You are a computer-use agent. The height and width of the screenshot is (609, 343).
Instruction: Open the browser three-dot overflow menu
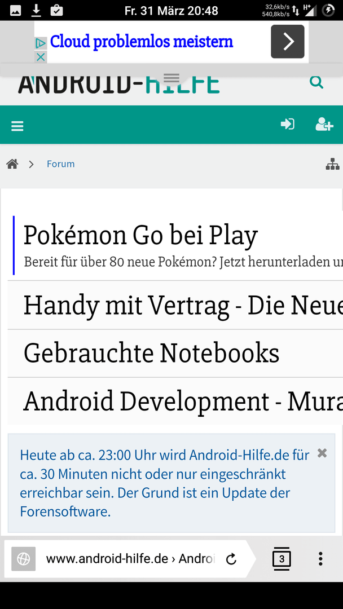click(320, 559)
